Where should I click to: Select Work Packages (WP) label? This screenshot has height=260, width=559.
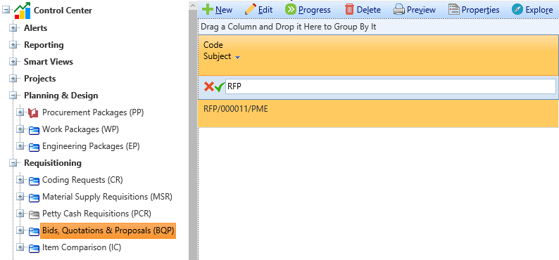coord(80,129)
